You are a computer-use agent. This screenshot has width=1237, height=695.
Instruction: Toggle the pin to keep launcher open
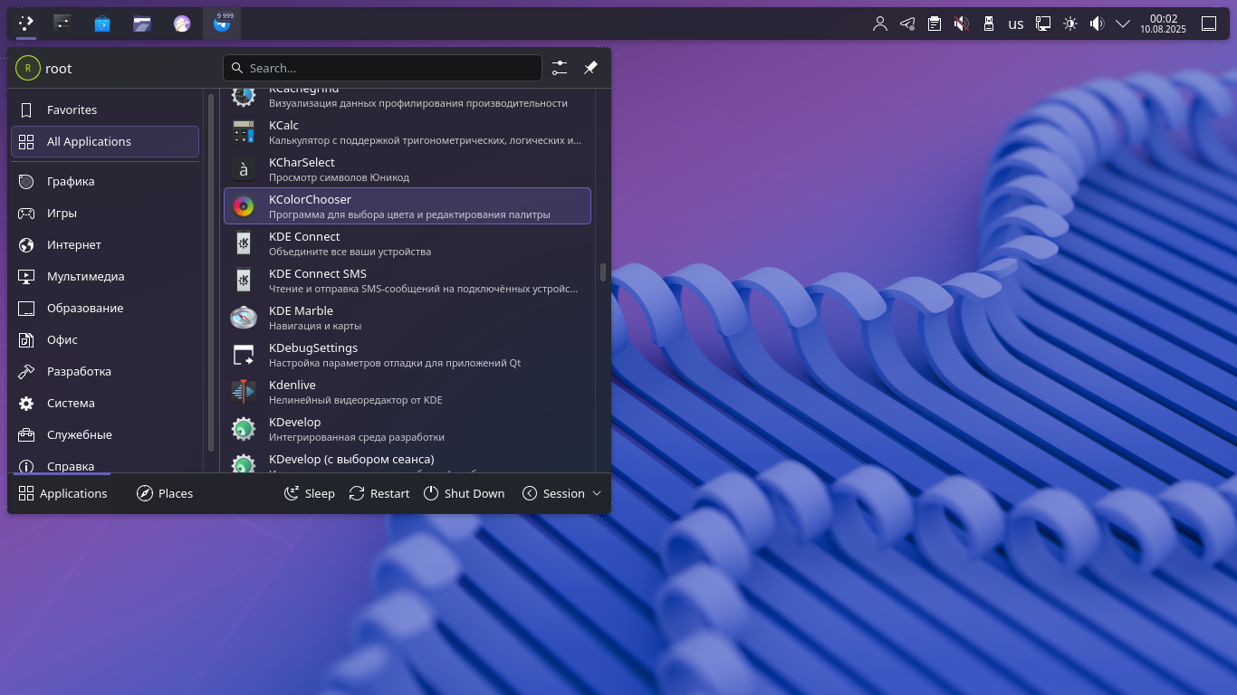590,68
